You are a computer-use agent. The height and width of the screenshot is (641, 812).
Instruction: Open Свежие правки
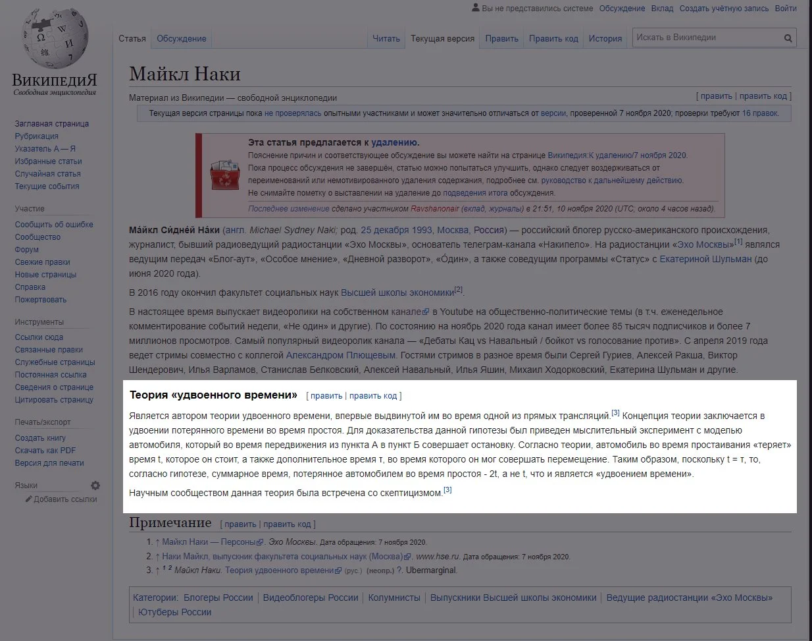click(43, 262)
